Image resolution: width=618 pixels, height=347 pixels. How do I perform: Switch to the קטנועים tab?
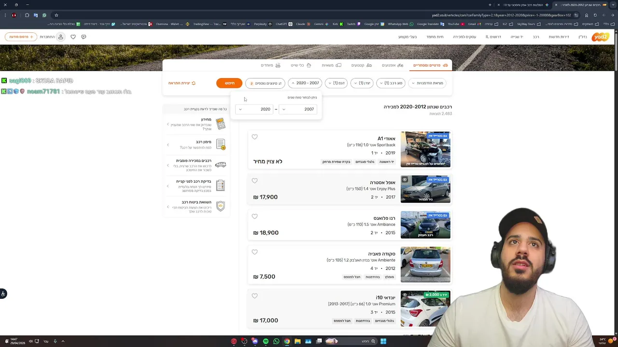click(361, 65)
